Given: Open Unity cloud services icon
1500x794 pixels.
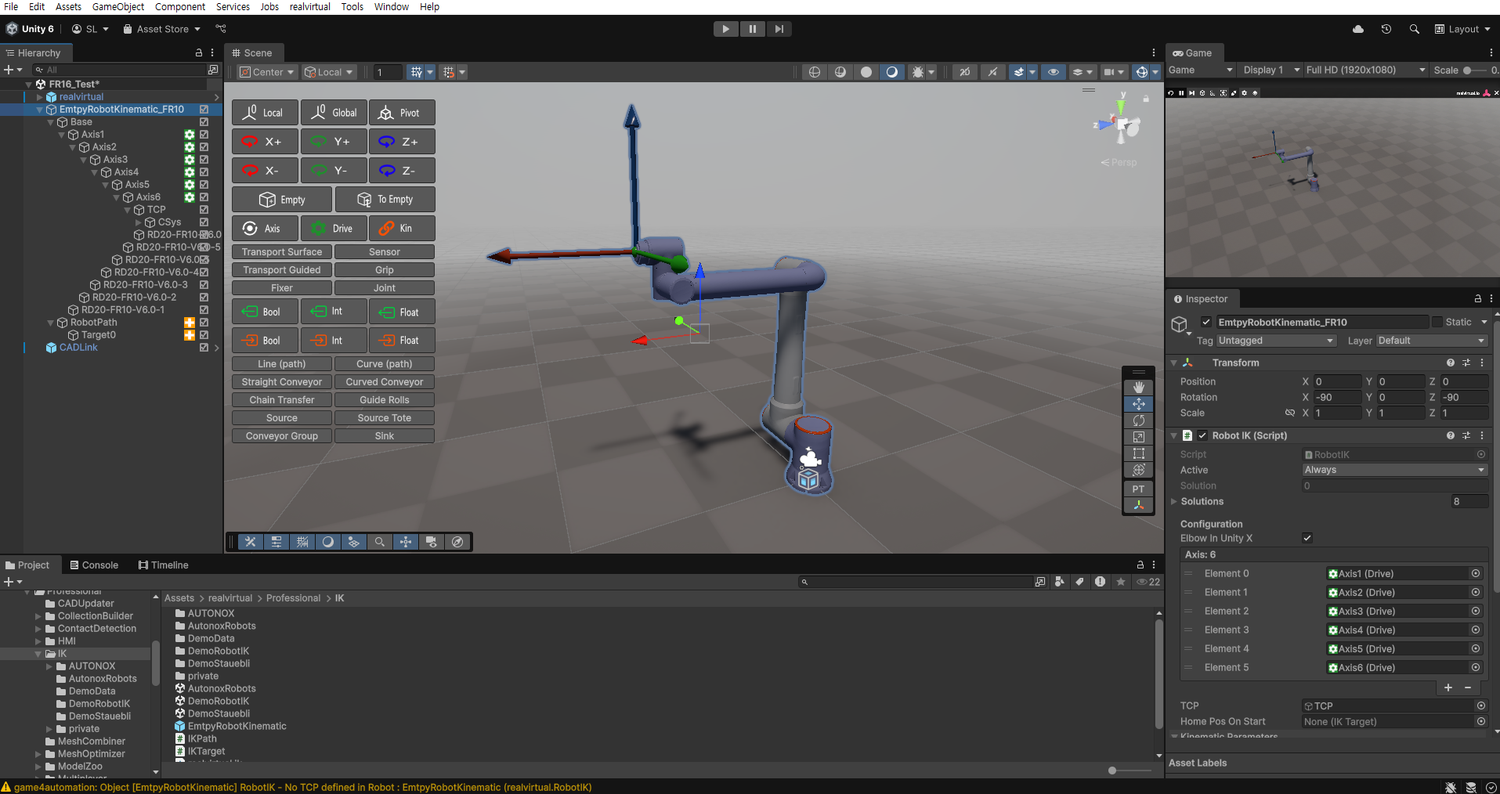Looking at the screenshot, I should pos(1358,29).
